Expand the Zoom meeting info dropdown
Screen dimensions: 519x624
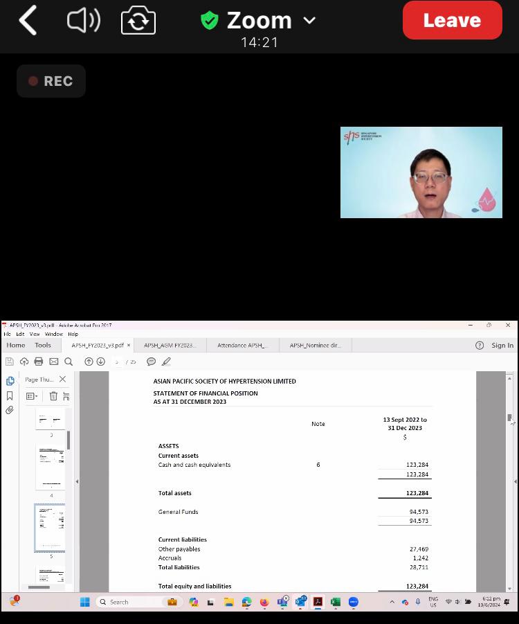click(x=309, y=21)
